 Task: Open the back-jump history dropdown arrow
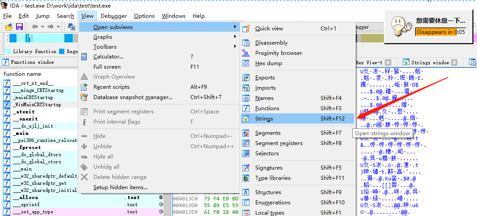coord(42,27)
